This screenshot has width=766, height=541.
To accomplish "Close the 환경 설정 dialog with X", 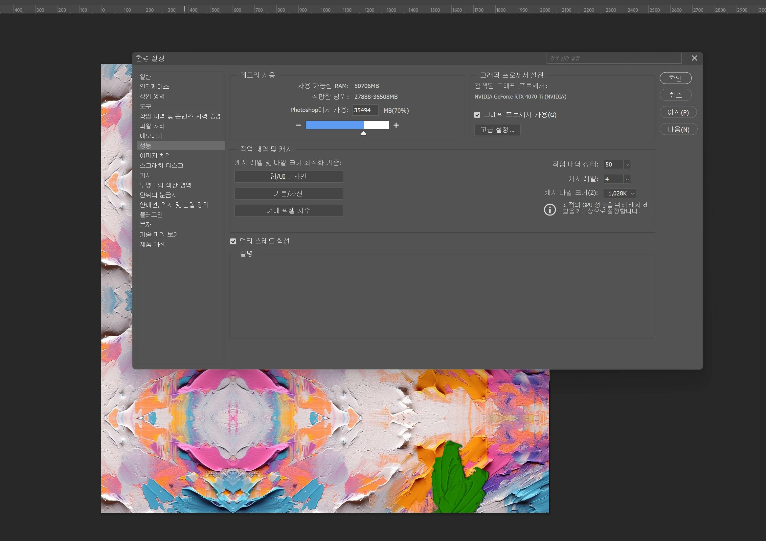I will 694,58.
